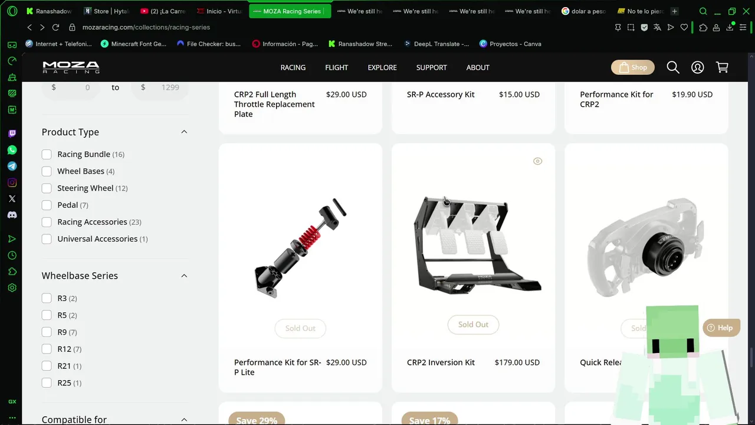Open the FLIGHT navigation menu
Screen dimensions: 755x425
click(337, 67)
